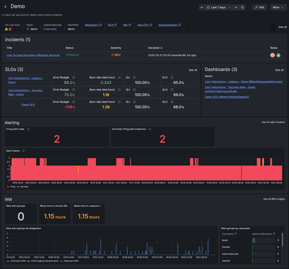Viewport: 289px width, 269px height.
Task: Open incident User Access Disruption Affecting Services
Action: pyautogui.click(x=33, y=55)
